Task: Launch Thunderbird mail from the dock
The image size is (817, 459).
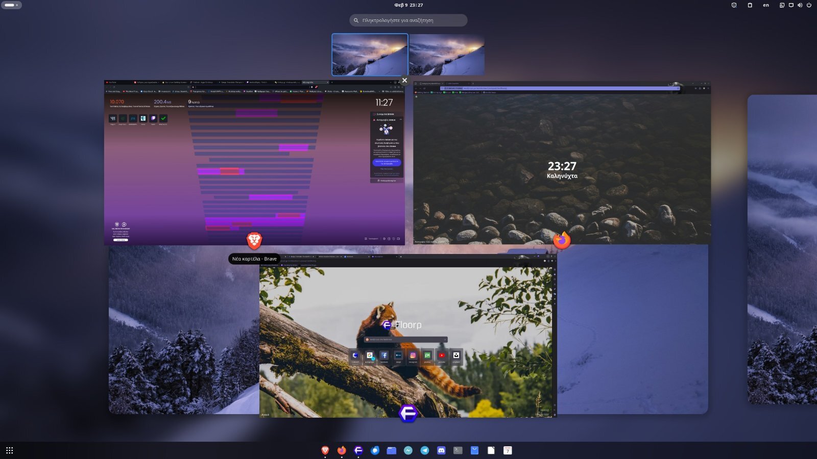Action: tap(375, 450)
